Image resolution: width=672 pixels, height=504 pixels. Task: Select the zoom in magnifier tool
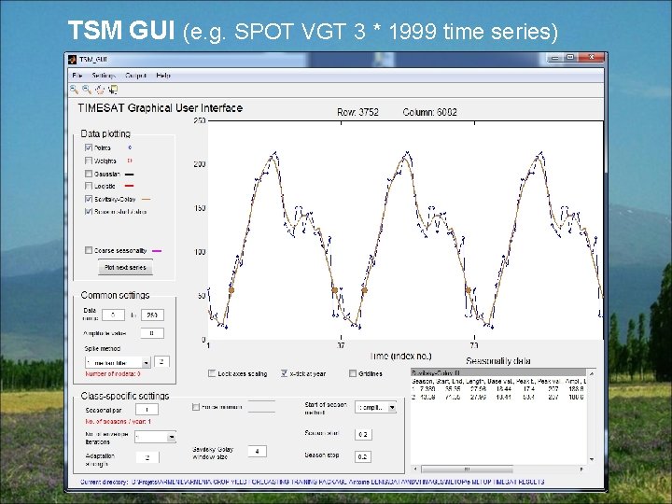tap(75, 90)
